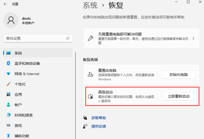The image size is (204, 139).
Task: Select the 游戏 controller icon
Action: click(x=9, y=125)
